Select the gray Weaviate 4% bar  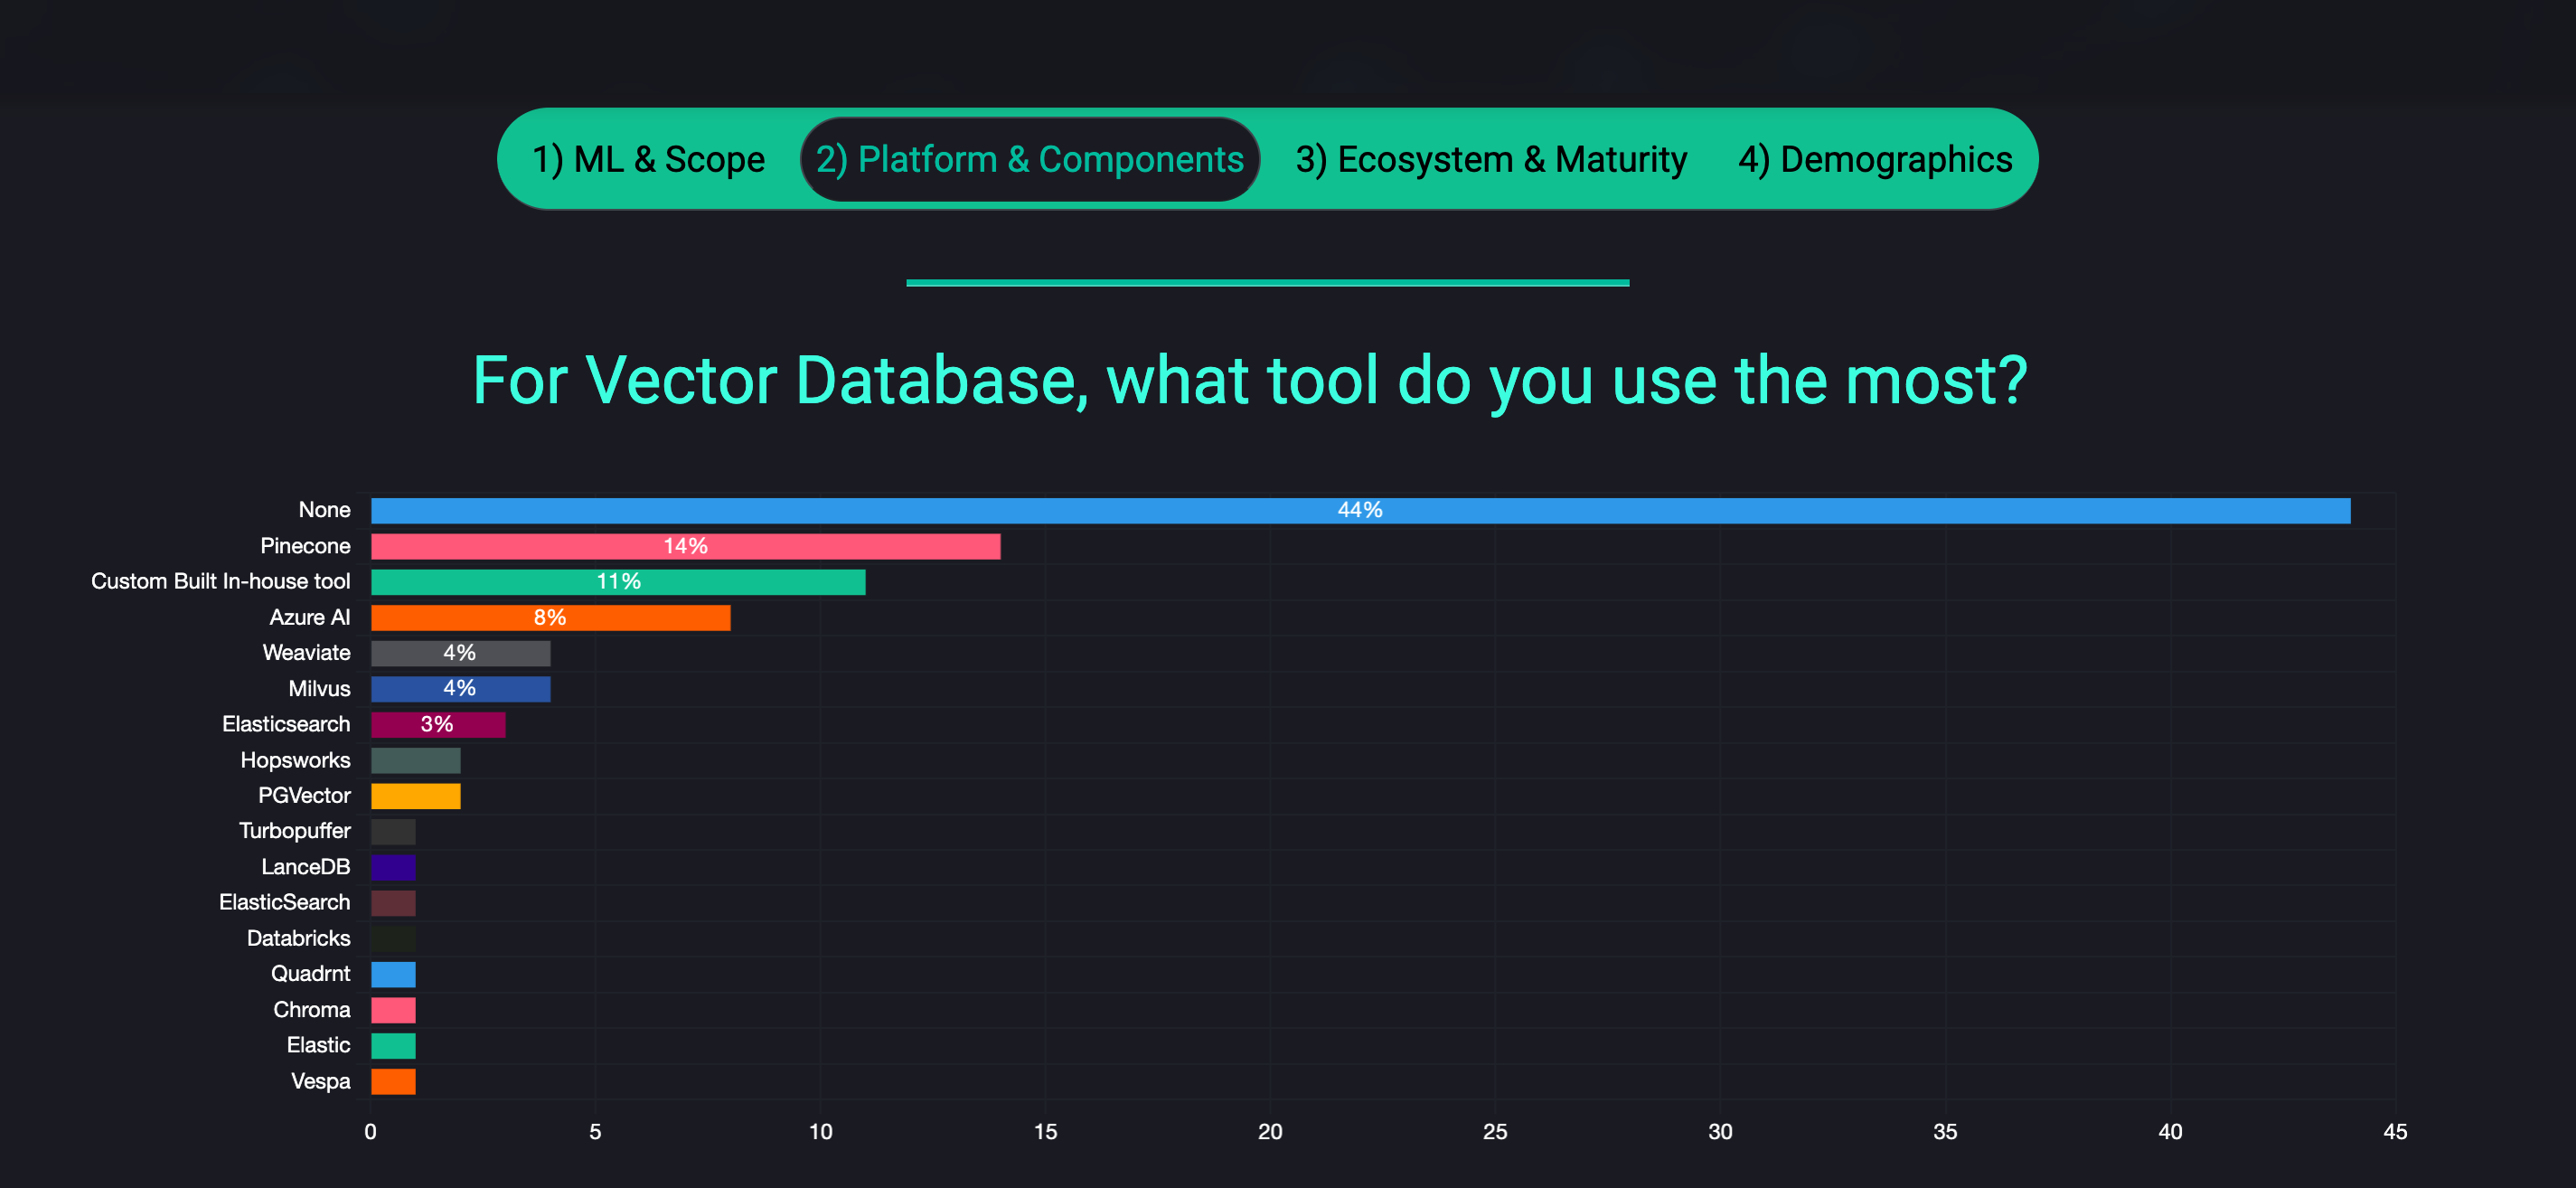(x=460, y=653)
